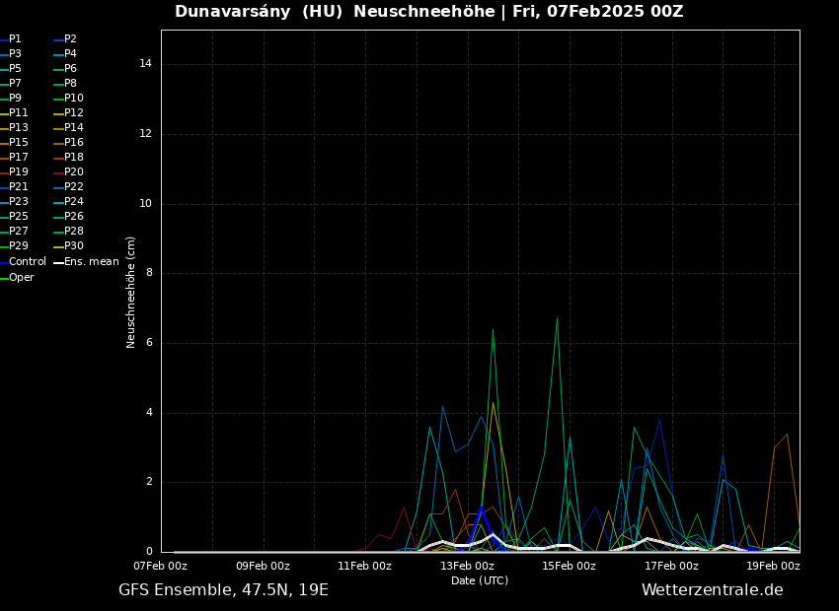Click the 11Feb 00z date label
The height and width of the screenshot is (611, 839).
[365, 567]
